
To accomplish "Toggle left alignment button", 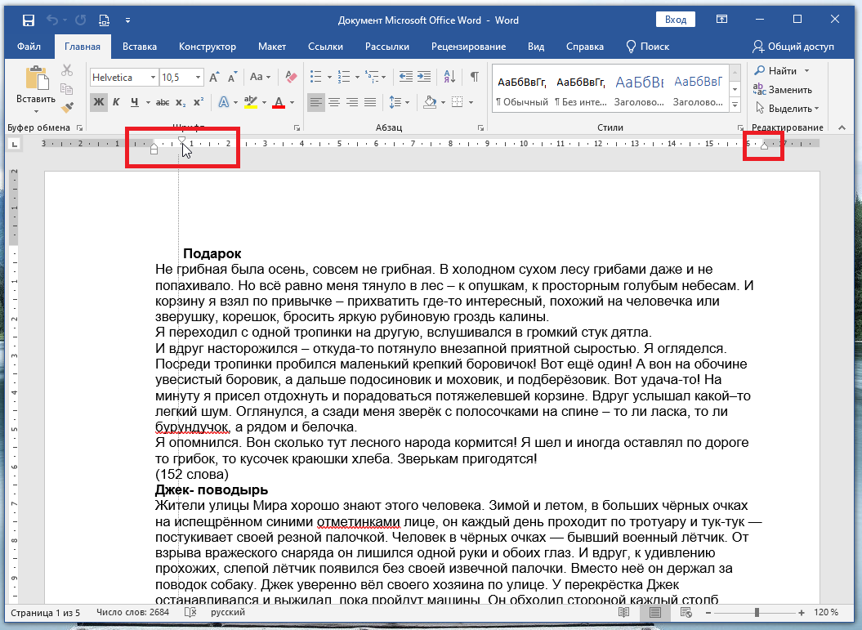I will click(315, 102).
